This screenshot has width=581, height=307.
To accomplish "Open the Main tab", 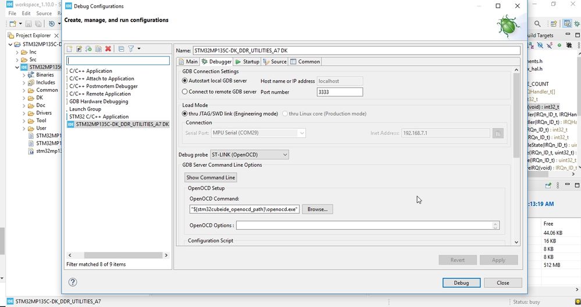I will click(188, 62).
